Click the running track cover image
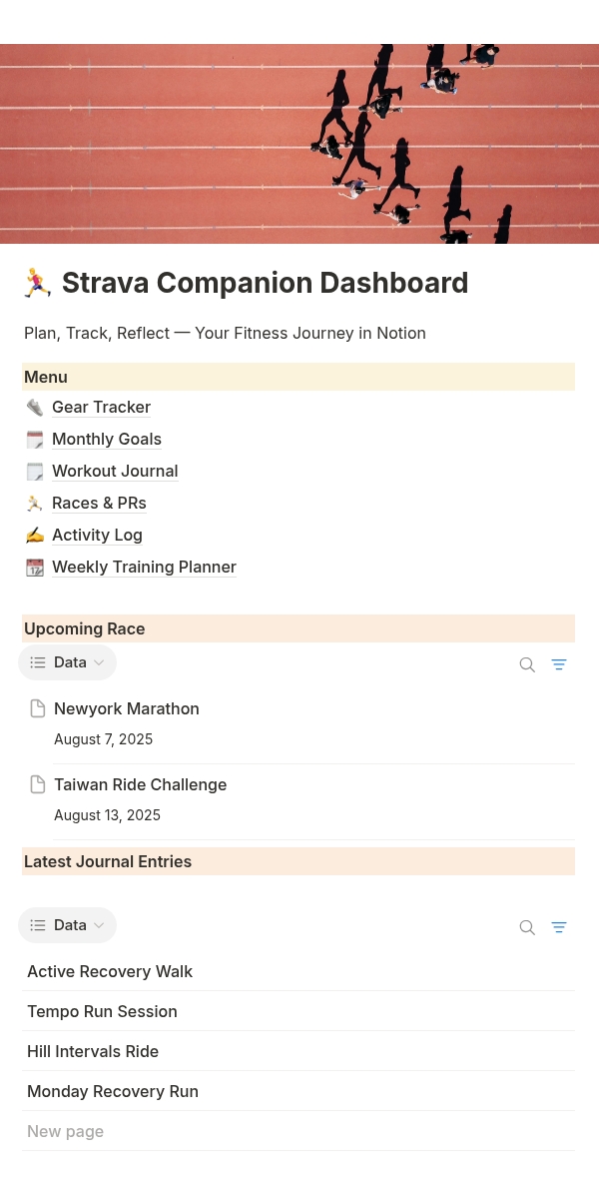 click(299, 144)
